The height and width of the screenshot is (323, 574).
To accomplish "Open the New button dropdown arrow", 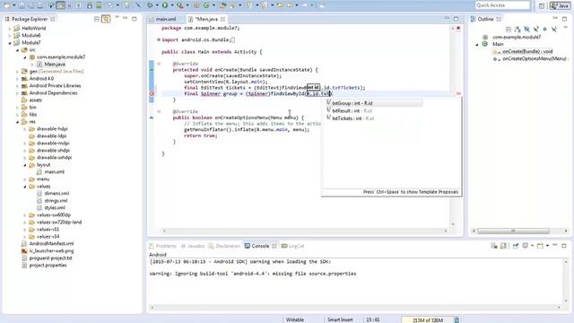I will 14,5.
